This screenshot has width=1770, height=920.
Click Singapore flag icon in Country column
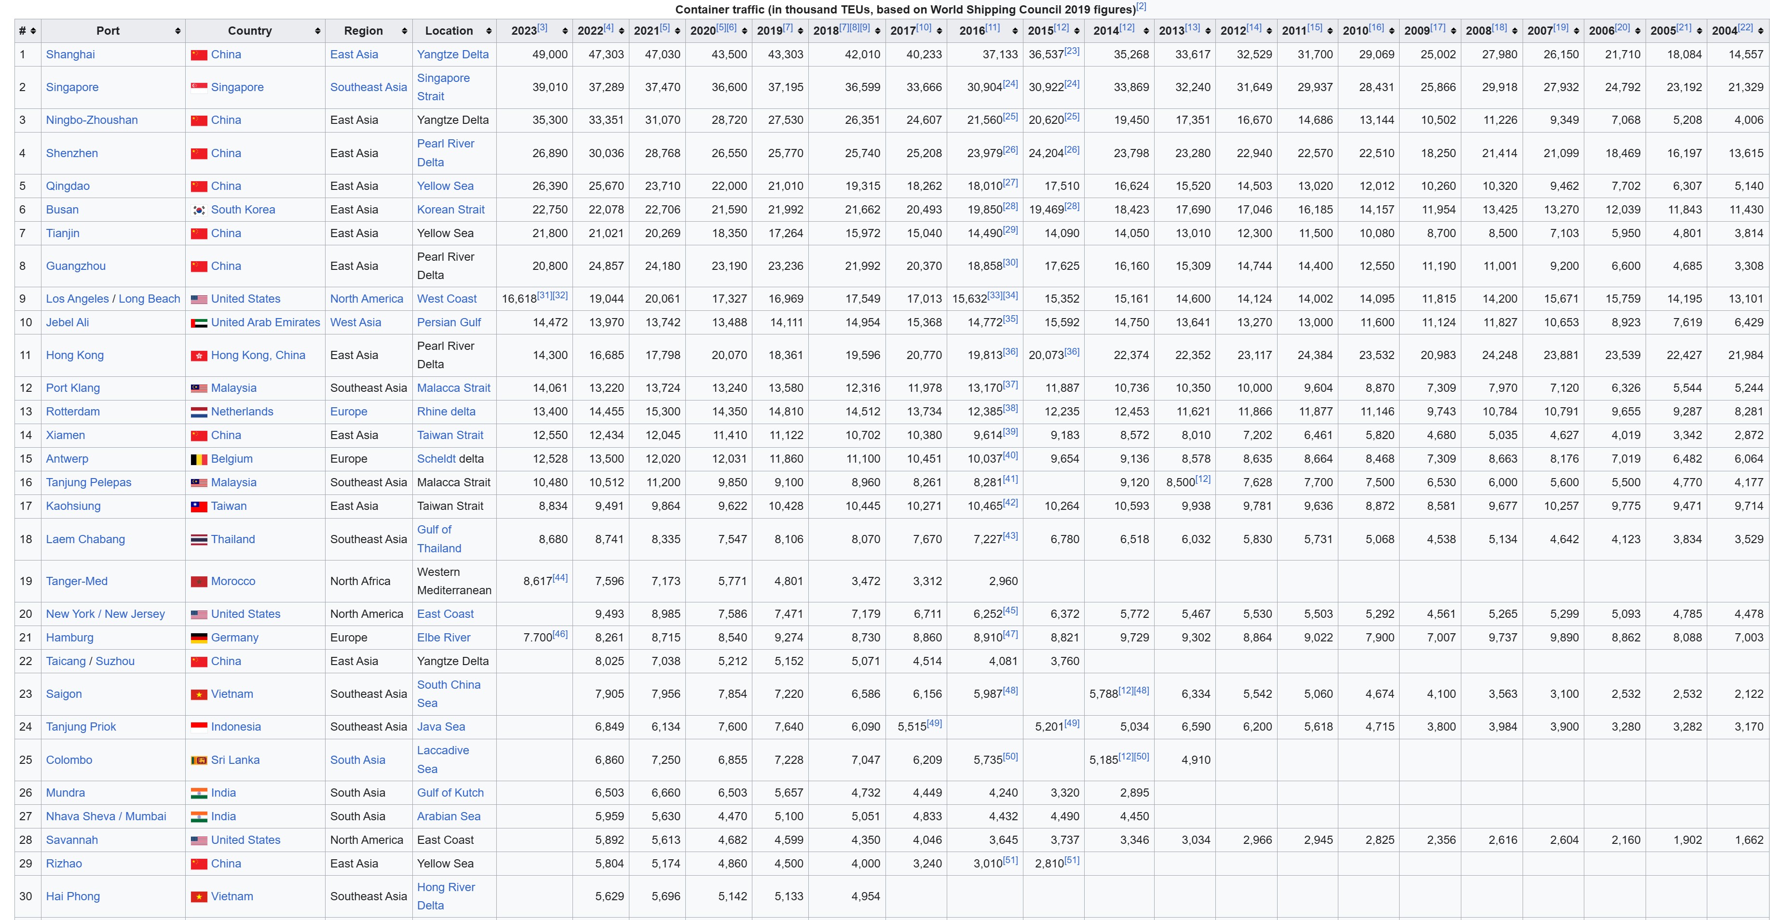[199, 87]
